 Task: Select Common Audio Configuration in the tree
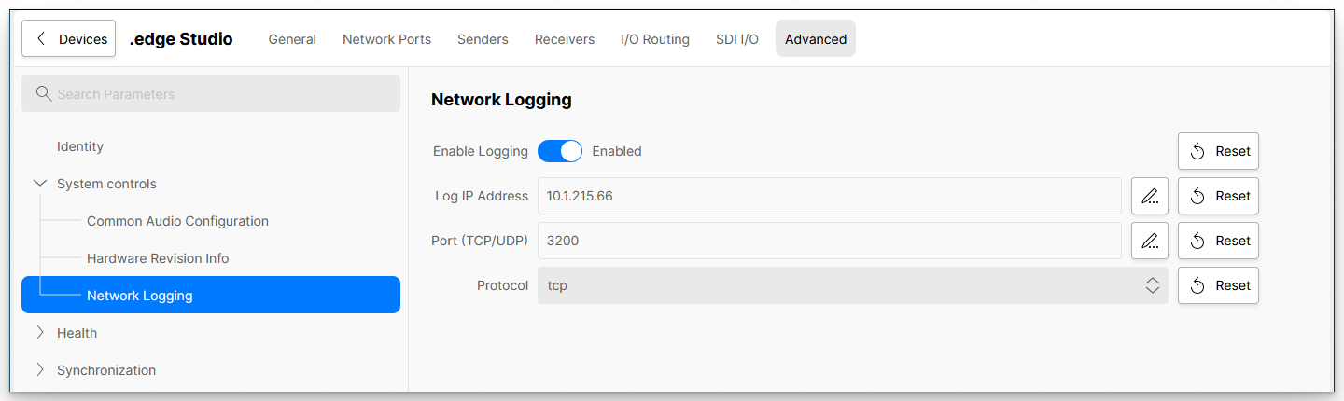click(x=177, y=221)
